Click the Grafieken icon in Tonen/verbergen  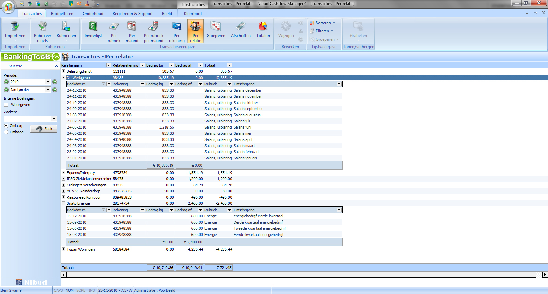tap(358, 26)
